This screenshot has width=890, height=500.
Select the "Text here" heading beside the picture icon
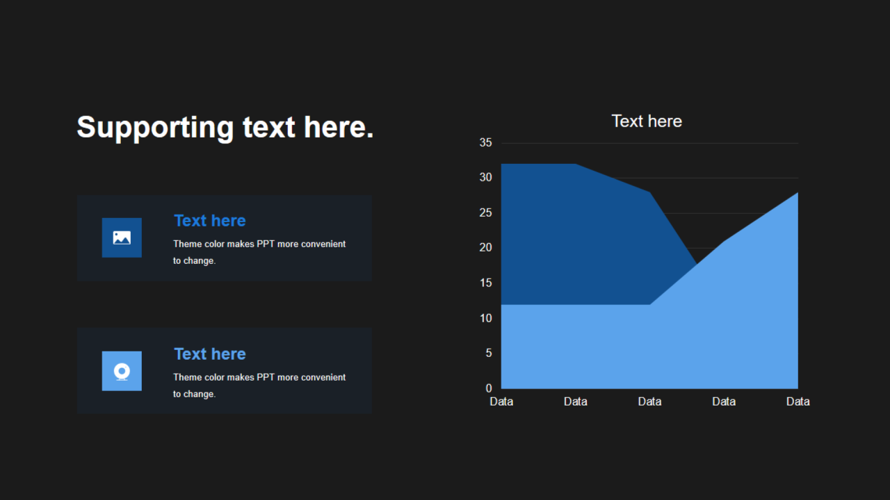209,221
